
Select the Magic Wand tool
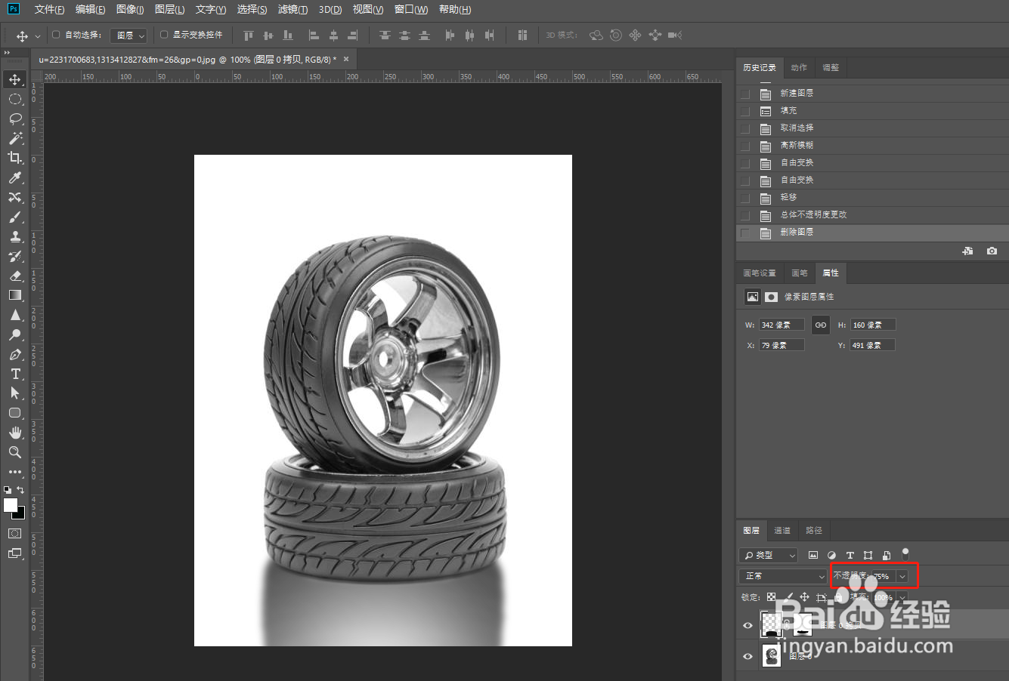(15, 138)
